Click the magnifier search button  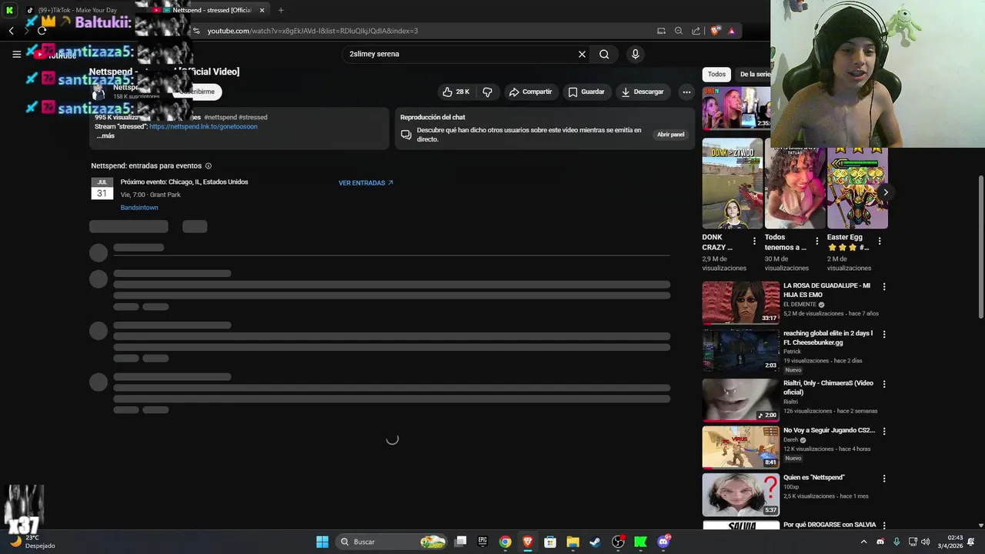(604, 54)
